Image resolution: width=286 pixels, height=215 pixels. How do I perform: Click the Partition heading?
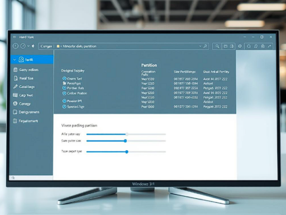tap(149, 66)
